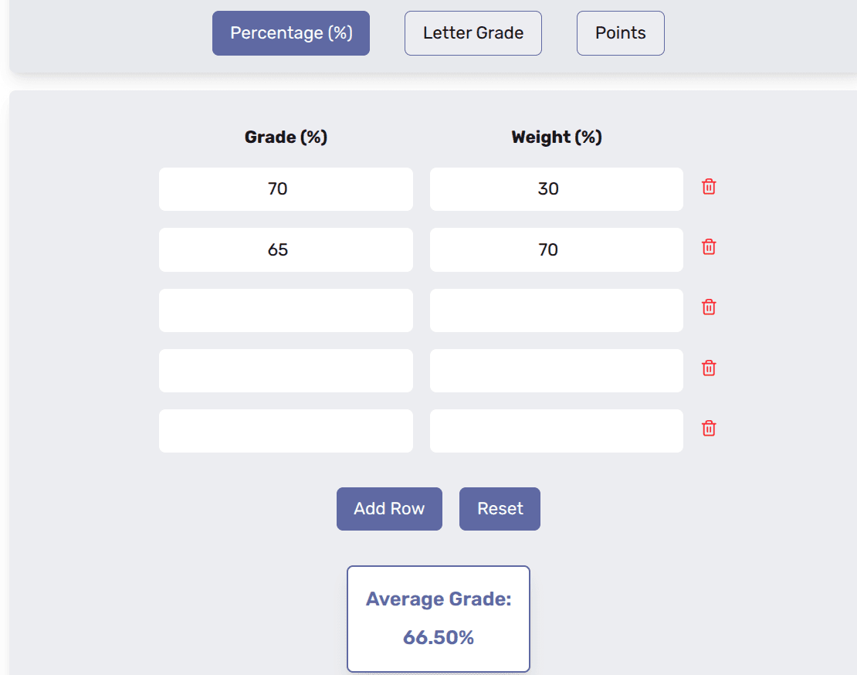This screenshot has width=857, height=675.
Task: Select the Average Grade result box
Action: pos(438,618)
